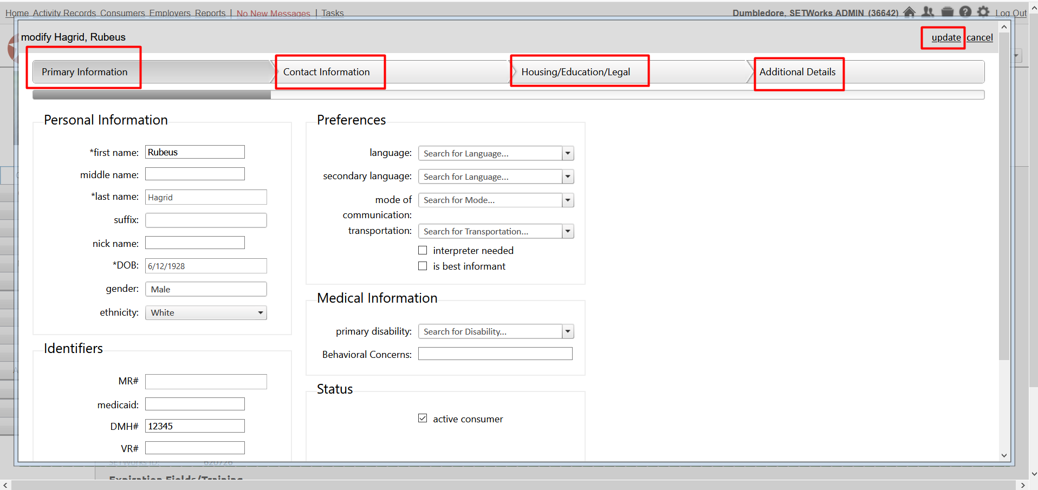Click the gender field showing Male
Image resolution: width=1038 pixels, height=490 pixels.
pos(206,289)
